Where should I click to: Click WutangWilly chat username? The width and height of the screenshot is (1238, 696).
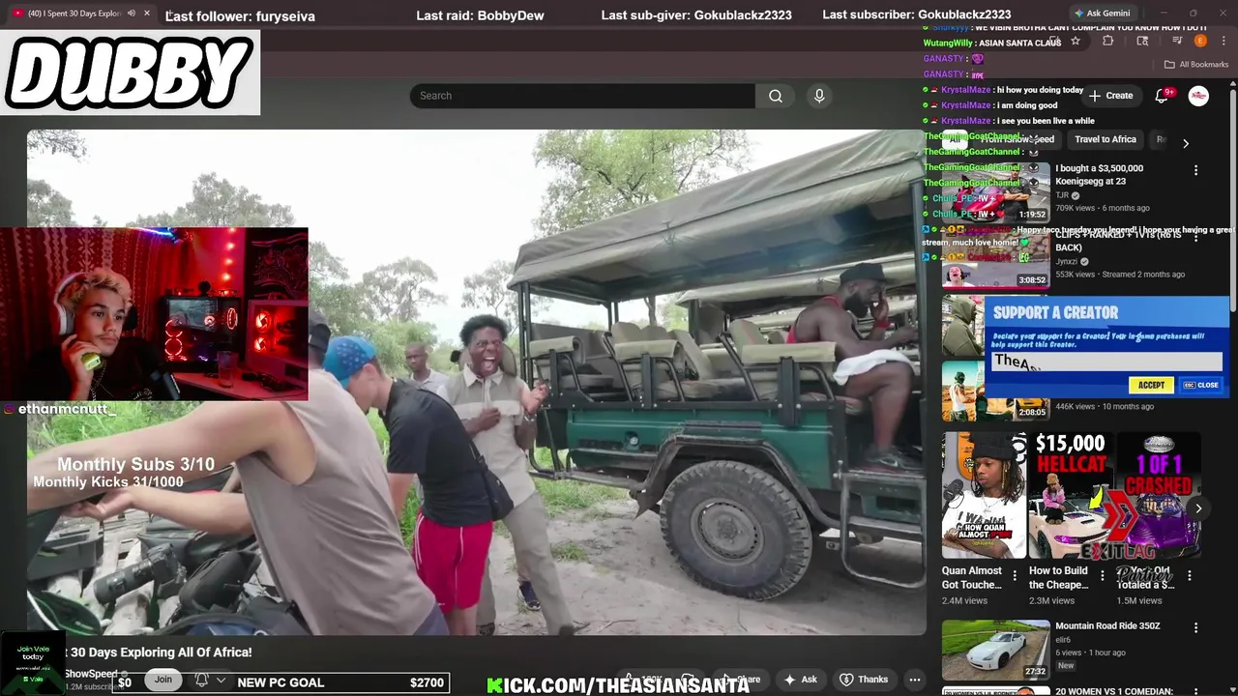[x=948, y=43]
